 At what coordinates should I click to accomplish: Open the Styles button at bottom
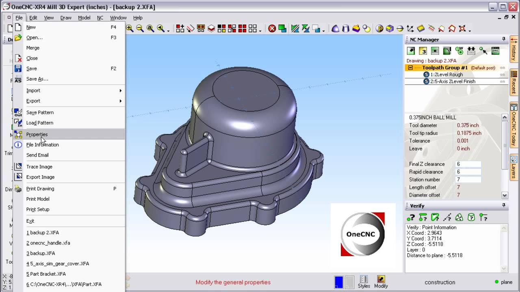point(364,282)
